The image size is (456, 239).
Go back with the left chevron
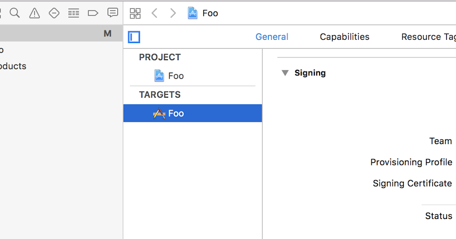[x=154, y=13]
